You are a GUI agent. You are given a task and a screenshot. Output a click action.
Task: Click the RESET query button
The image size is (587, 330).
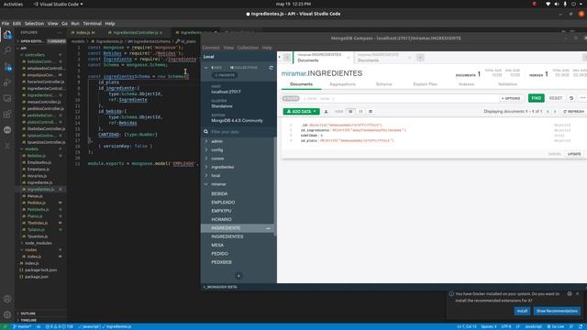point(556,98)
